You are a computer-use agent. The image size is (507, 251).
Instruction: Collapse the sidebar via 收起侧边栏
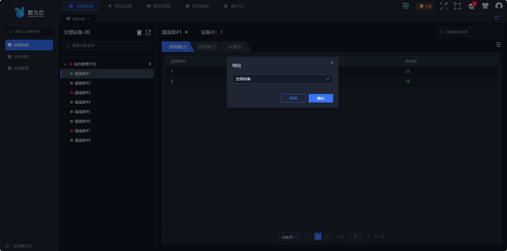pos(19,246)
